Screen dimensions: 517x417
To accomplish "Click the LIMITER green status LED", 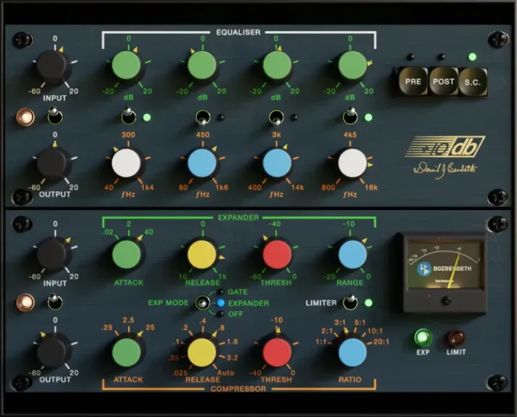I will pos(369,302).
